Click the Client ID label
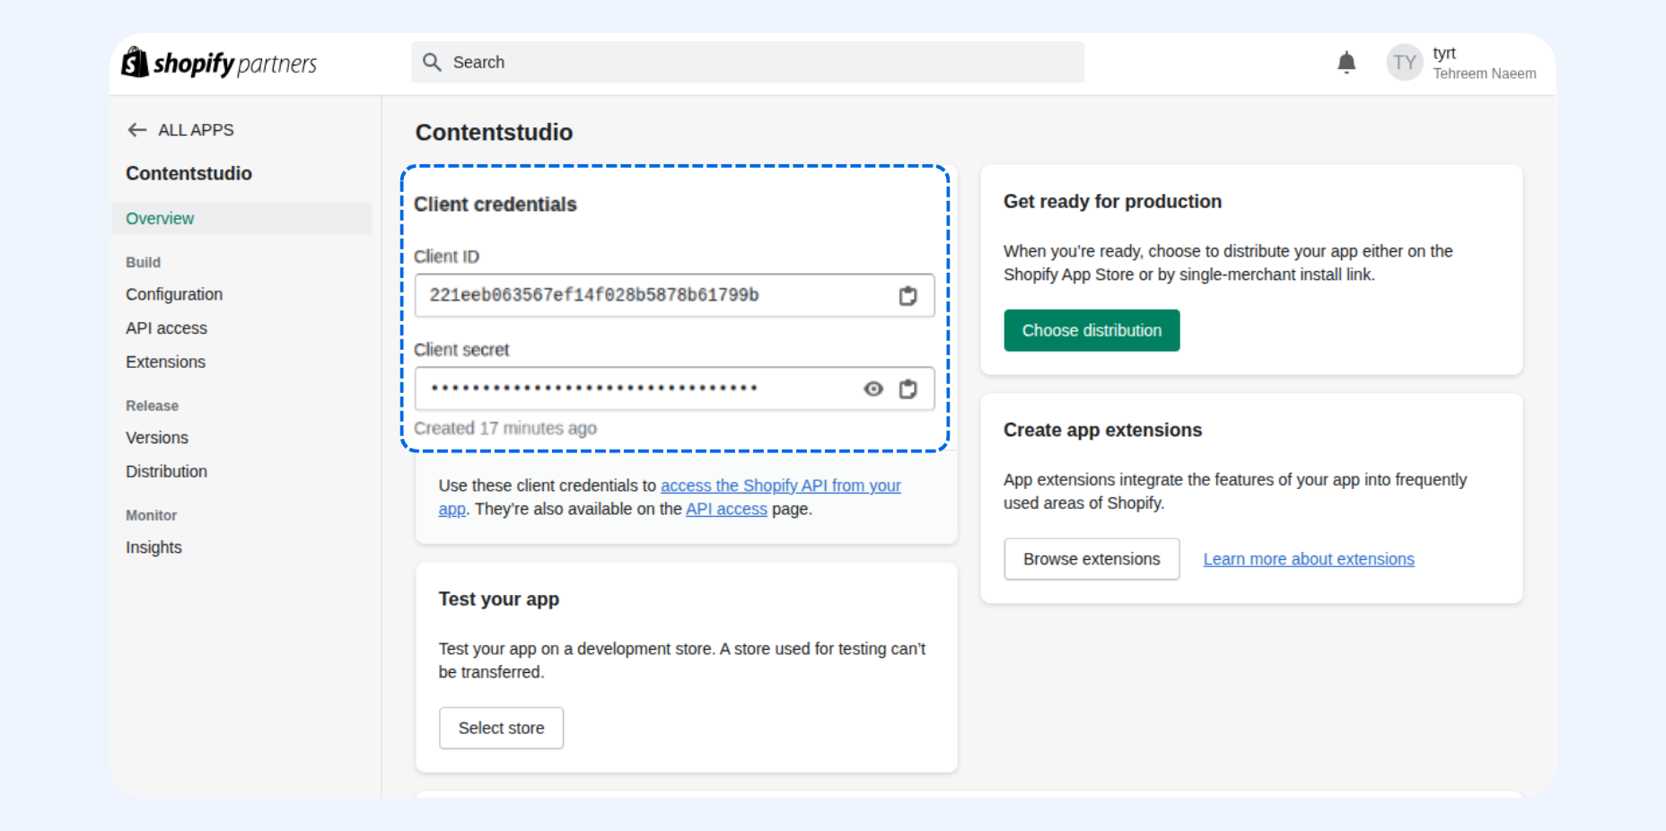The height and width of the screenshot is (831, 1666). pos(446,257)
